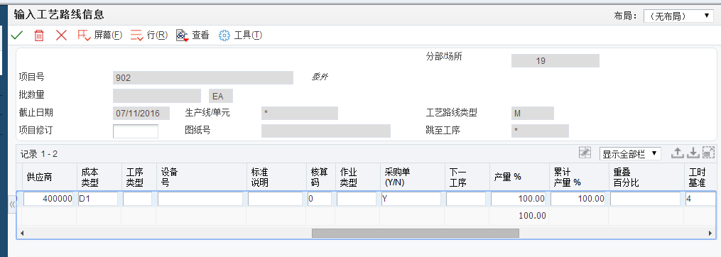The image size is (721, 257).
Task: Open the 显示全部栏 dropdown
Action: click(x=630, y=153)
